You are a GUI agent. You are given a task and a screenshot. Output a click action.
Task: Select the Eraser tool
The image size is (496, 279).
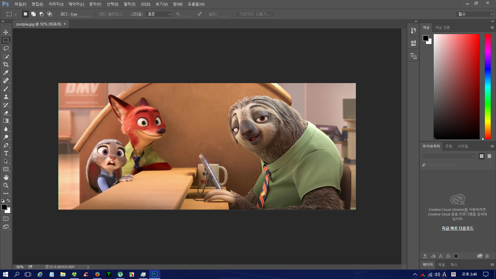pyautogui.click(x=6, y=113)
